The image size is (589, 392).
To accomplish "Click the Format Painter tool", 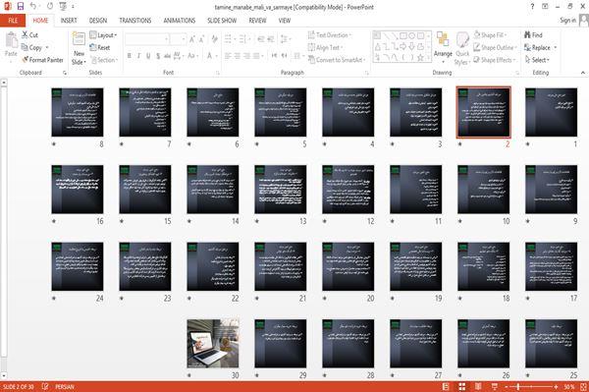I will (x=42, y=60).
